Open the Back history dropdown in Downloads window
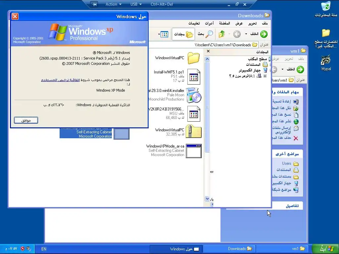The width and height of the screenshot is (339, 254). coord(246,34)
